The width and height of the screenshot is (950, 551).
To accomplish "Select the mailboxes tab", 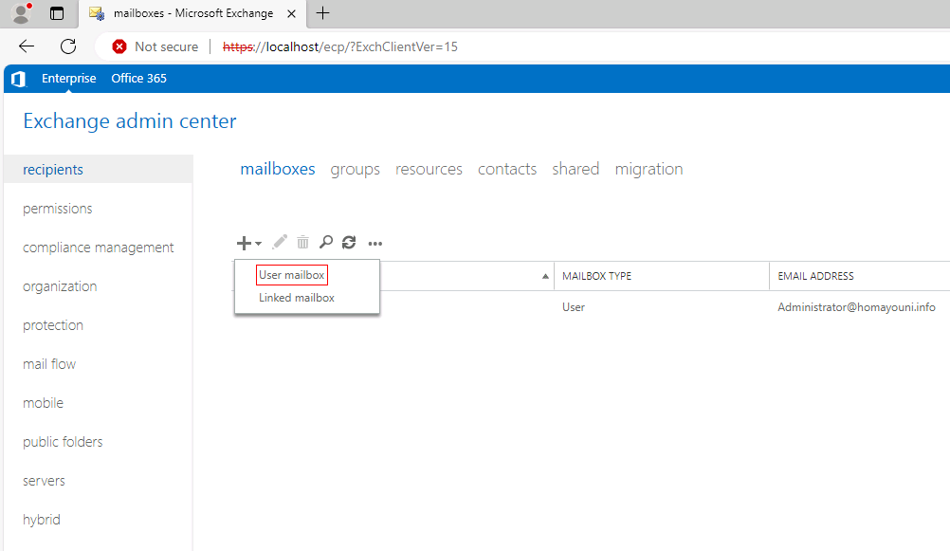I will tap(278, 169).
